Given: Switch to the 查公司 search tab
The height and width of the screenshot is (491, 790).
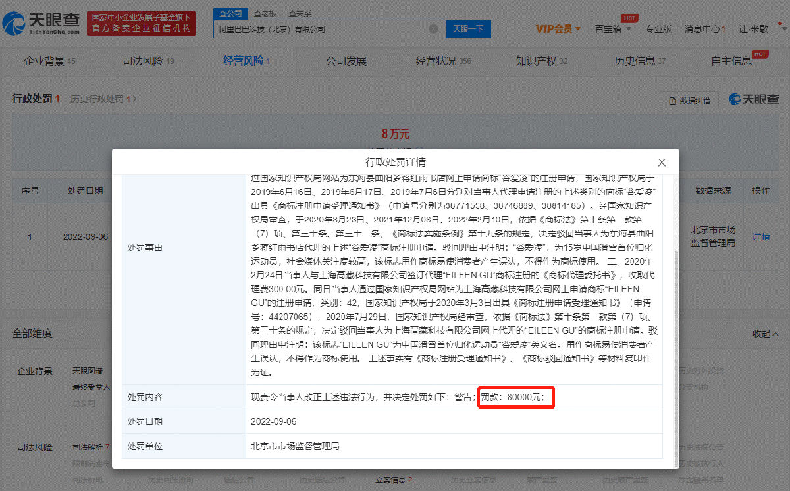Looking at the screenshot, I should point(230,13).
